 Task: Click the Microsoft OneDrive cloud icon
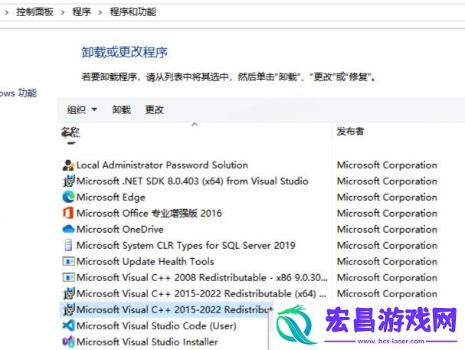(x=68, y=229)
